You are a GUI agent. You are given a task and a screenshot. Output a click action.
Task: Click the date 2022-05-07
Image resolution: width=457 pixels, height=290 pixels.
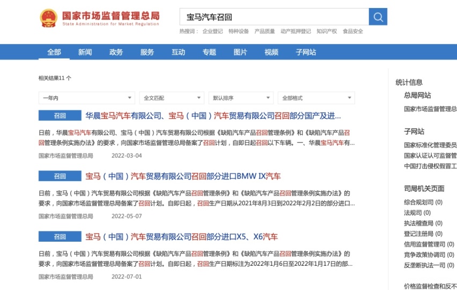127,216
